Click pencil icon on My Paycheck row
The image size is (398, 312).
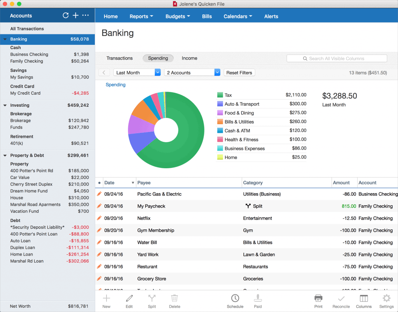99,206
